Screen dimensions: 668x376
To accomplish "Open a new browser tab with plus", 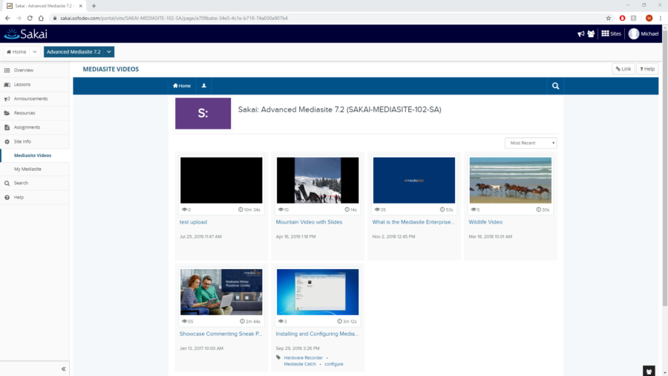I will tap(94, 6).
